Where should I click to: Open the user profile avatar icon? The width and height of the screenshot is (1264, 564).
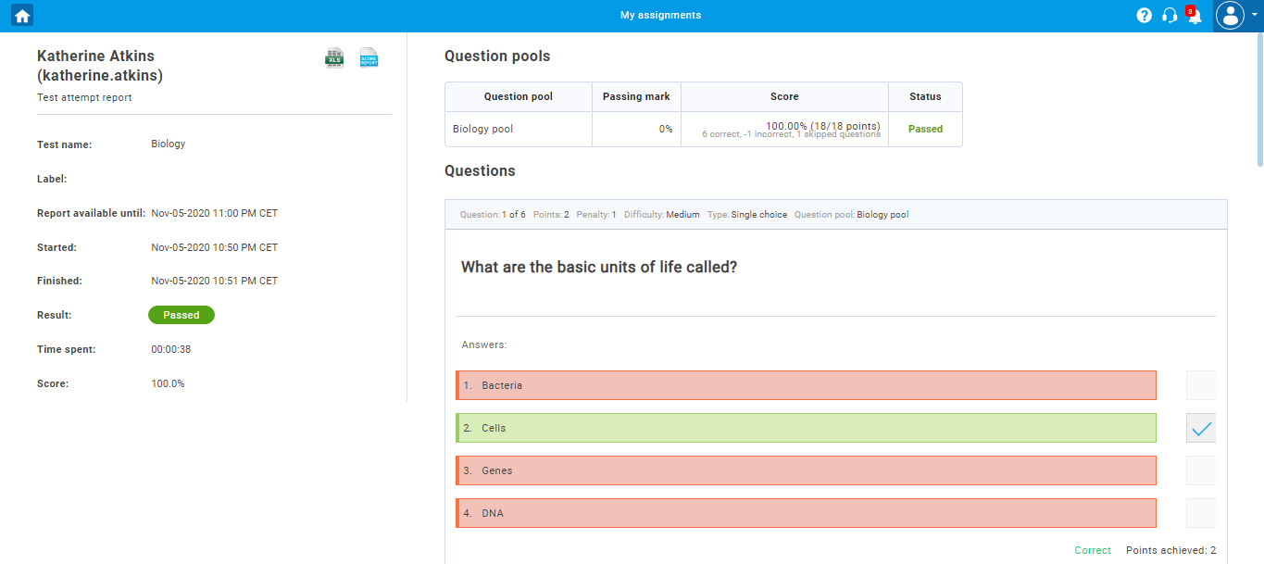(x=1230, y=15)
